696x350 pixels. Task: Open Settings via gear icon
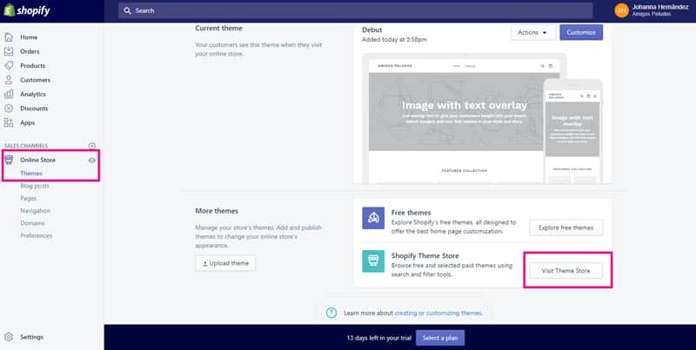[x=9, y=337]
